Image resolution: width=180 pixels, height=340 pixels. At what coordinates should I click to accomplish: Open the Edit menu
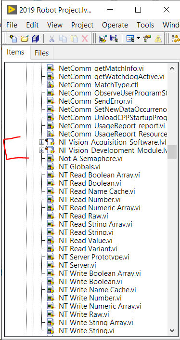point(32,25)
